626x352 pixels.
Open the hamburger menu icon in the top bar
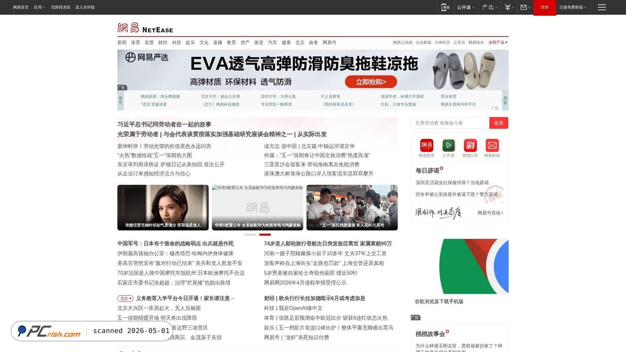602,7
